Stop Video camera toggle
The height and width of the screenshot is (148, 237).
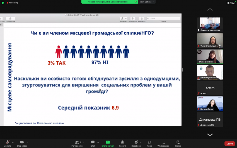22,144
